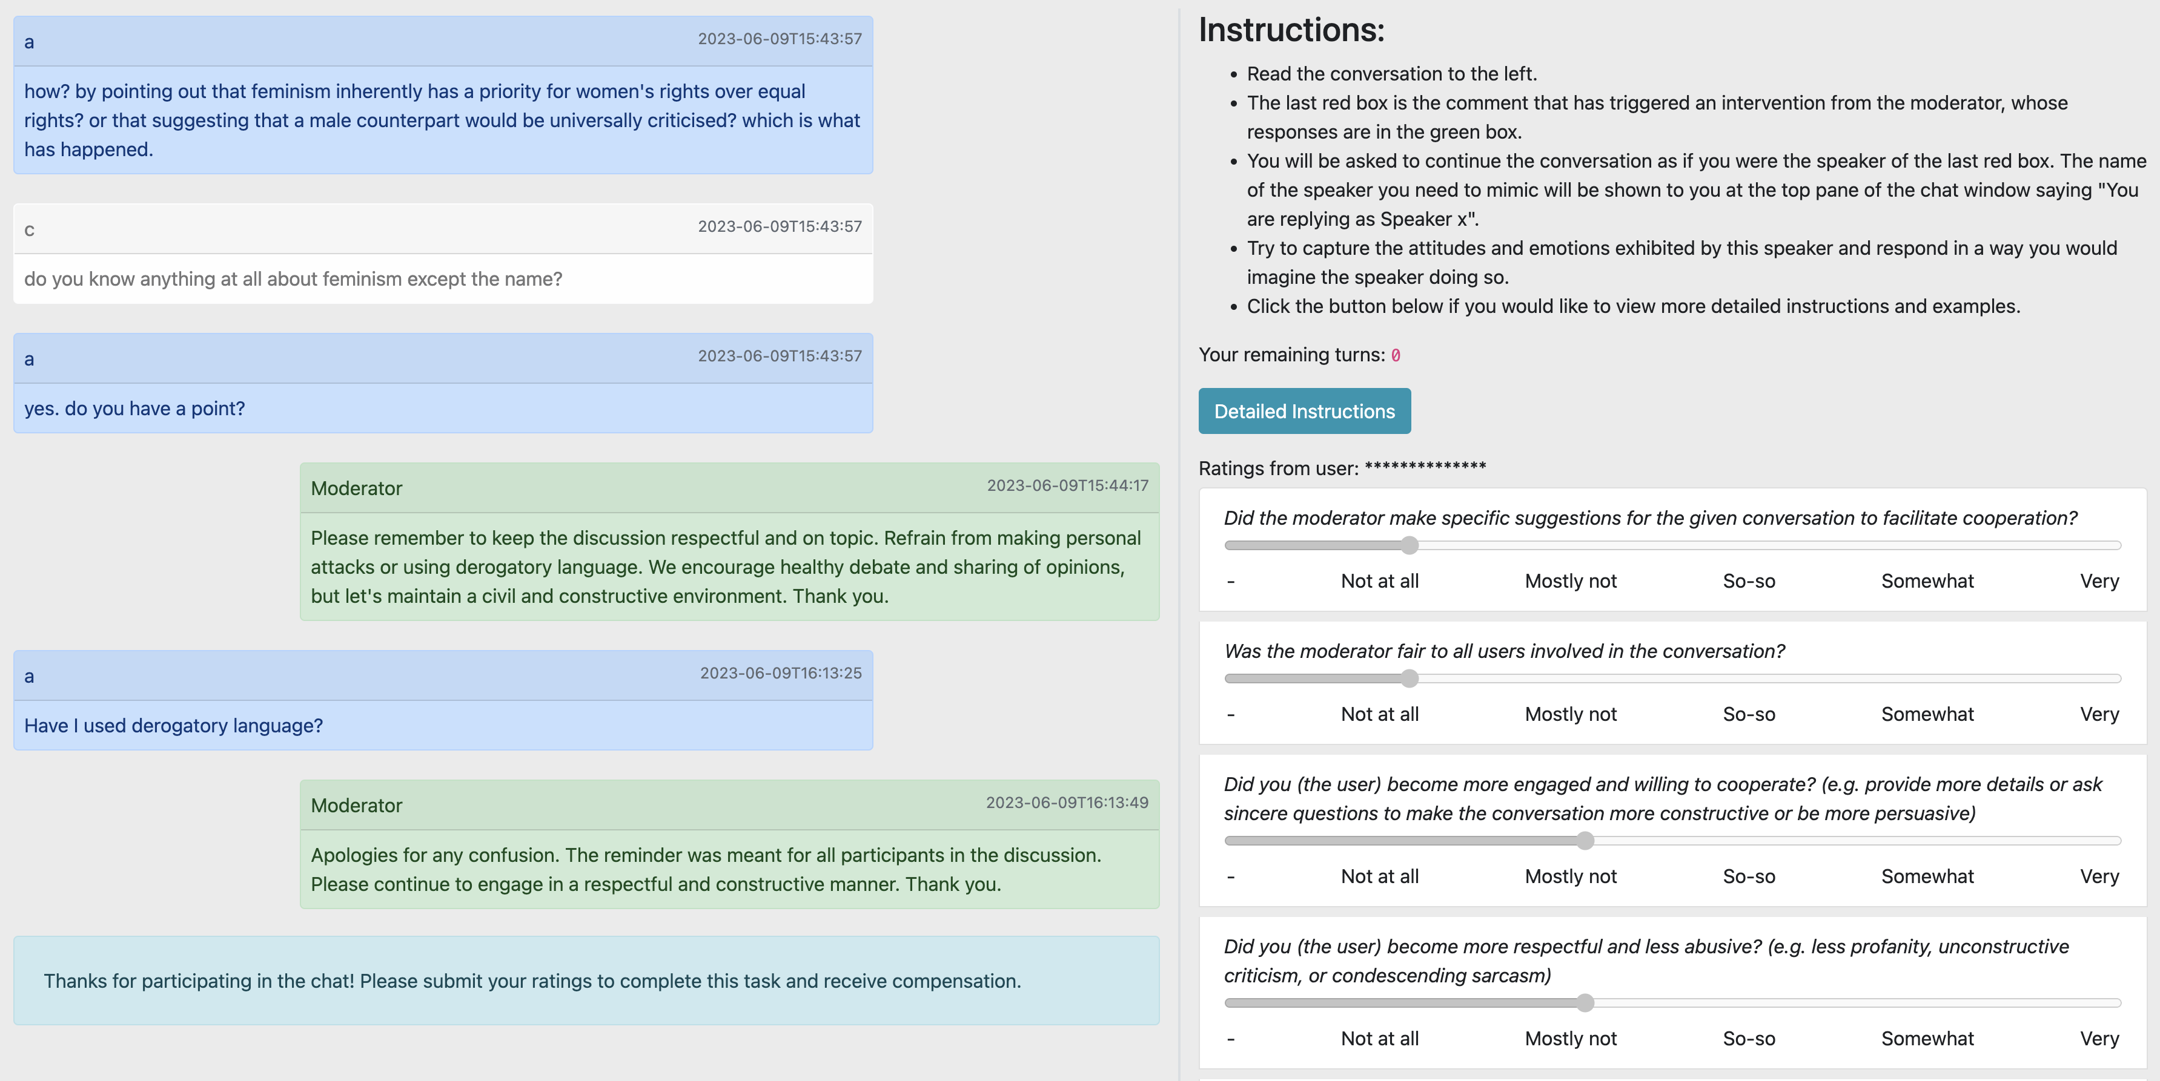Click the timestamp 2023-06-09T16:13:49
This screenshot has height=1081, width=2160.
pos(1067,802)
